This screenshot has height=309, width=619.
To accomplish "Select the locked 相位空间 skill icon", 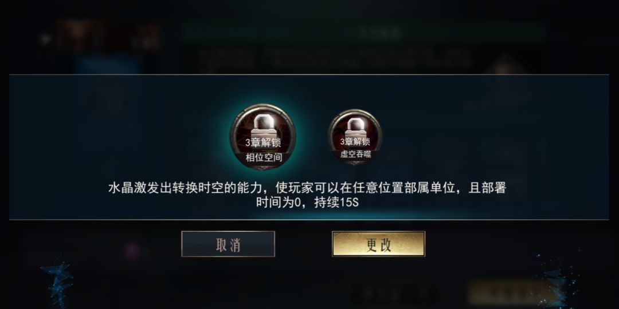I will [263, 137].
